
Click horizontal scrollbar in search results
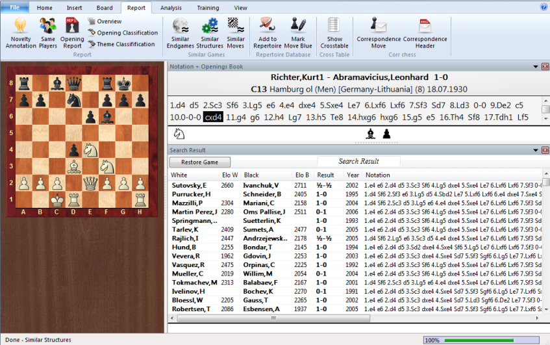pos(273,318)
